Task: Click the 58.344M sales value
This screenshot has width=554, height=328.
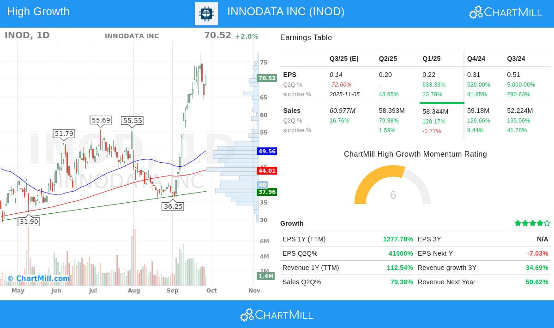Action: click(x=435, y=111)
